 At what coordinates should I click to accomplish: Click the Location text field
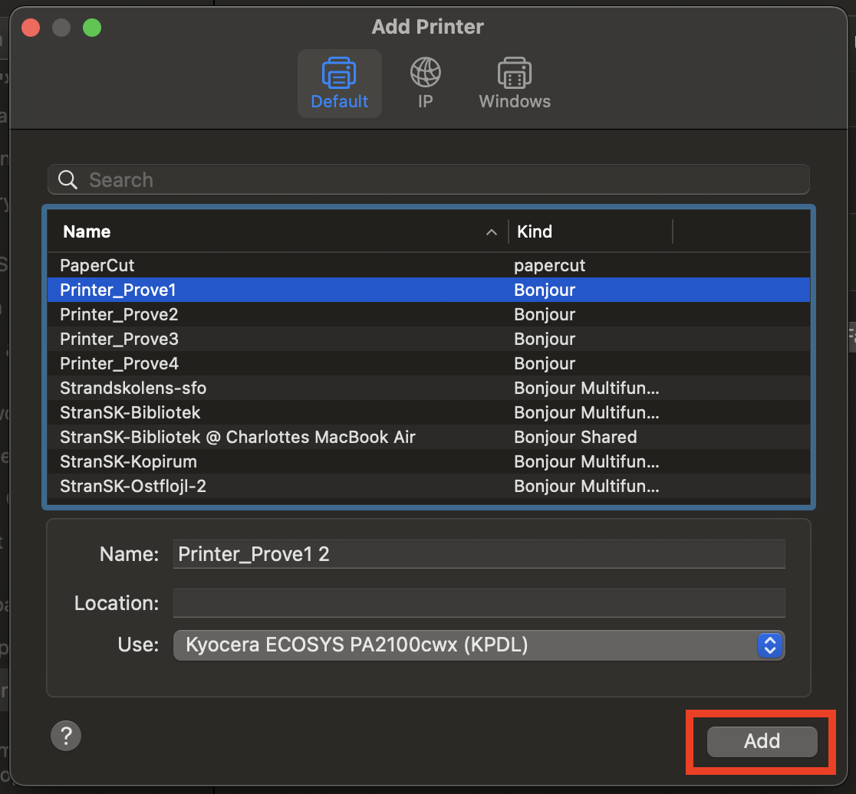(479, 603)
